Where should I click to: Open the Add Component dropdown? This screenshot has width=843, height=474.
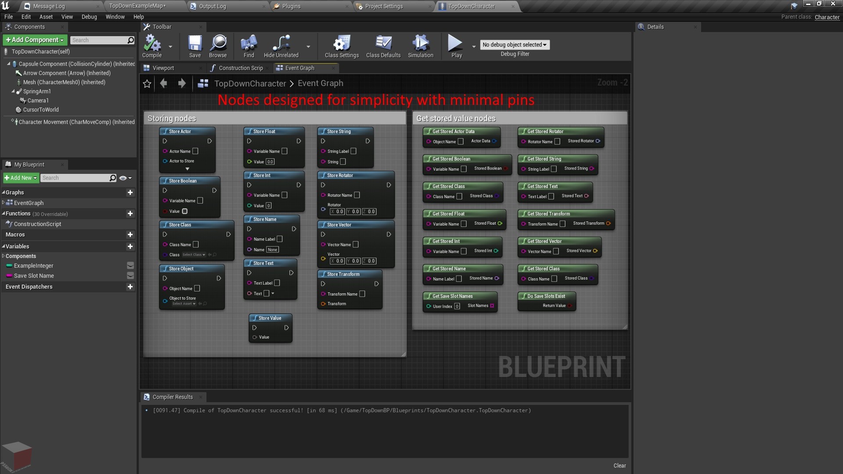(x=35, y=40)
